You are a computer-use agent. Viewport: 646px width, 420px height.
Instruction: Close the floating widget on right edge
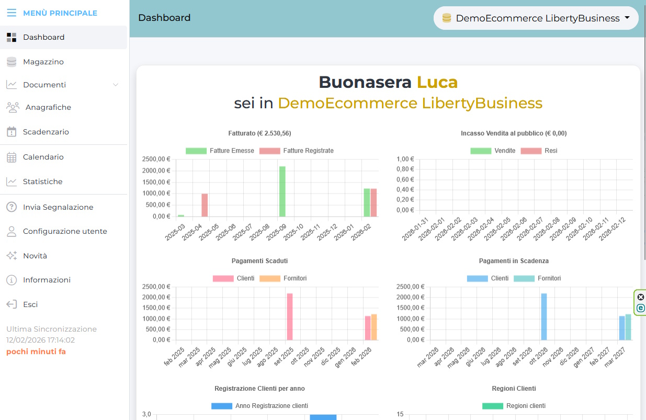pos(641,297)
